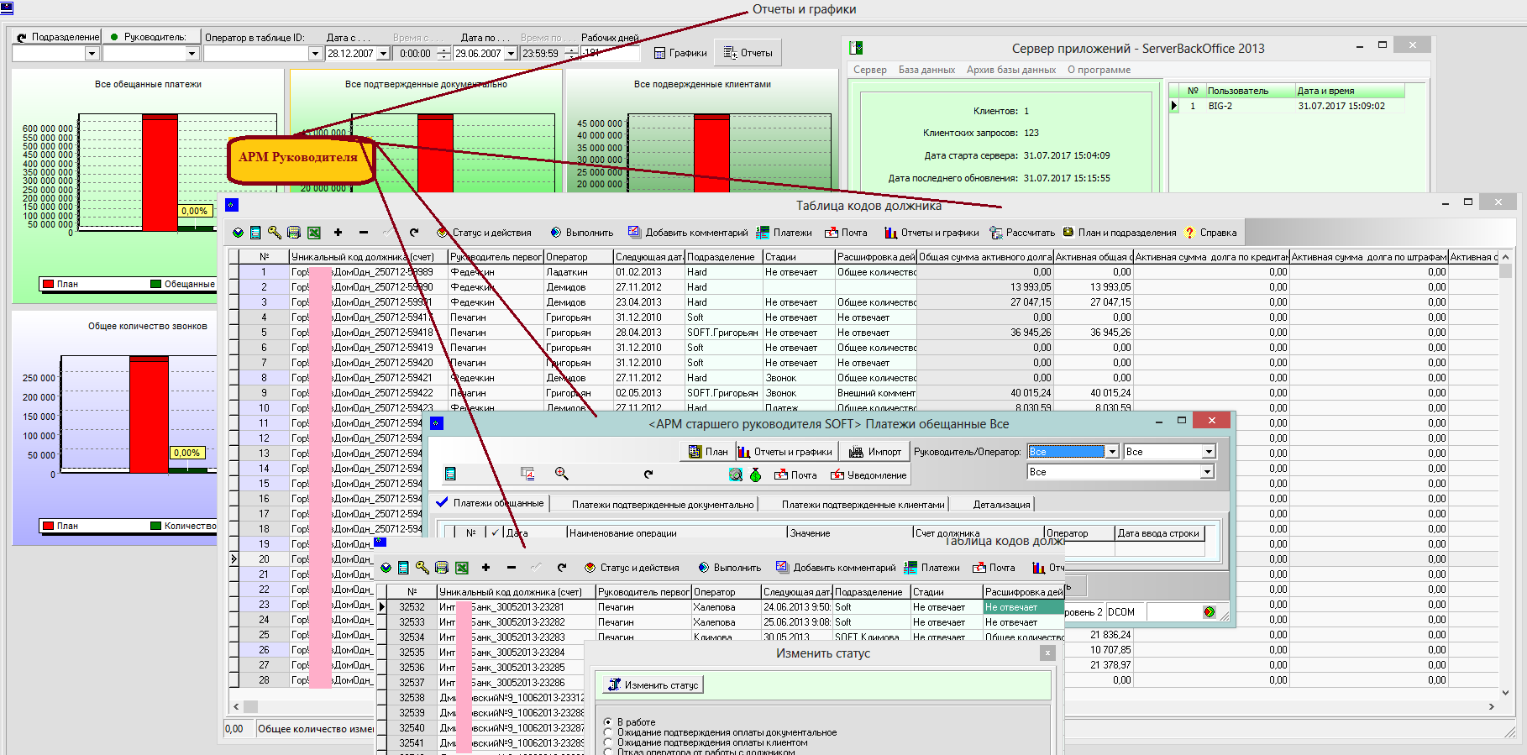Image resolution: width=1527 pixels, height=755 pixels.
Task: Click the Отчеты button in top panel
Action: [748, 53]
